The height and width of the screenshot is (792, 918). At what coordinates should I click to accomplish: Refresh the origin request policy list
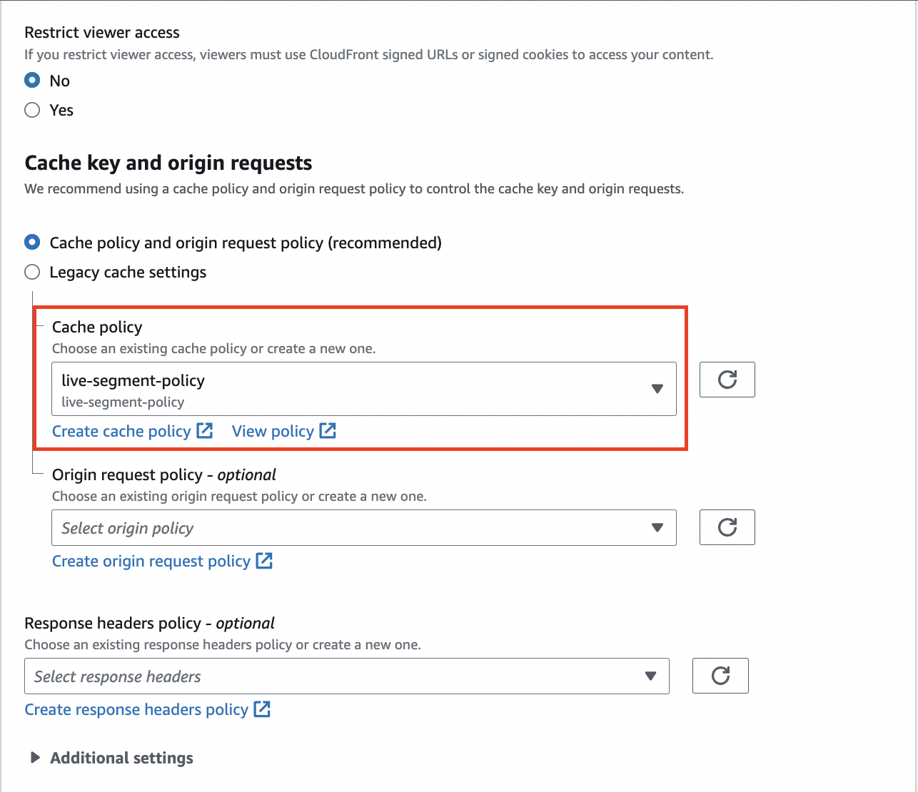(x=727, y=527)
